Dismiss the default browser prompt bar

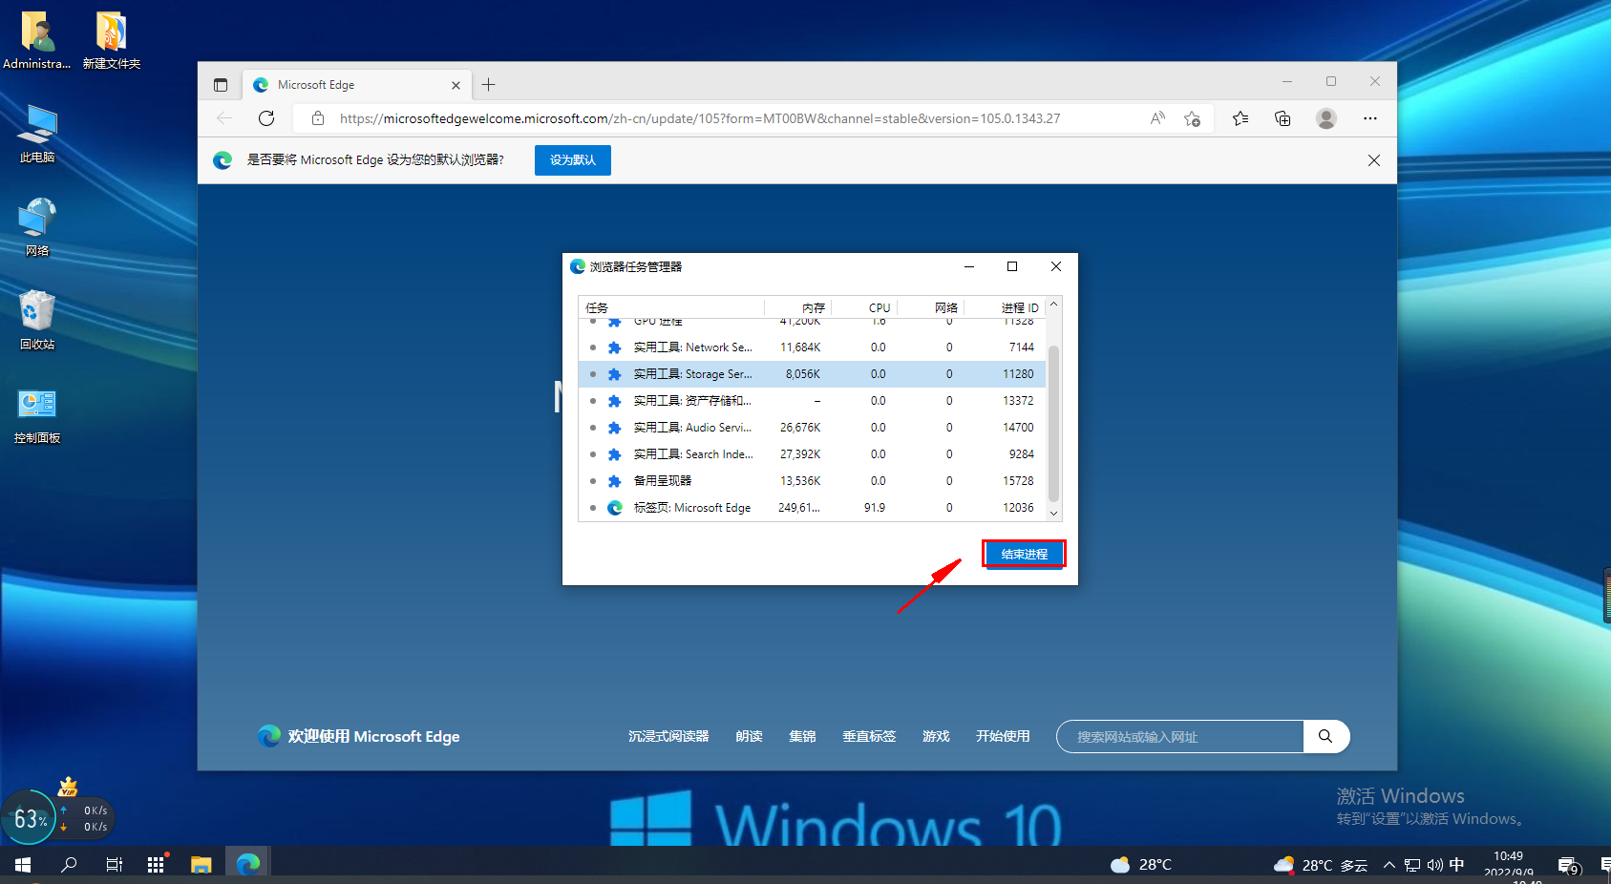(1374, 160)
